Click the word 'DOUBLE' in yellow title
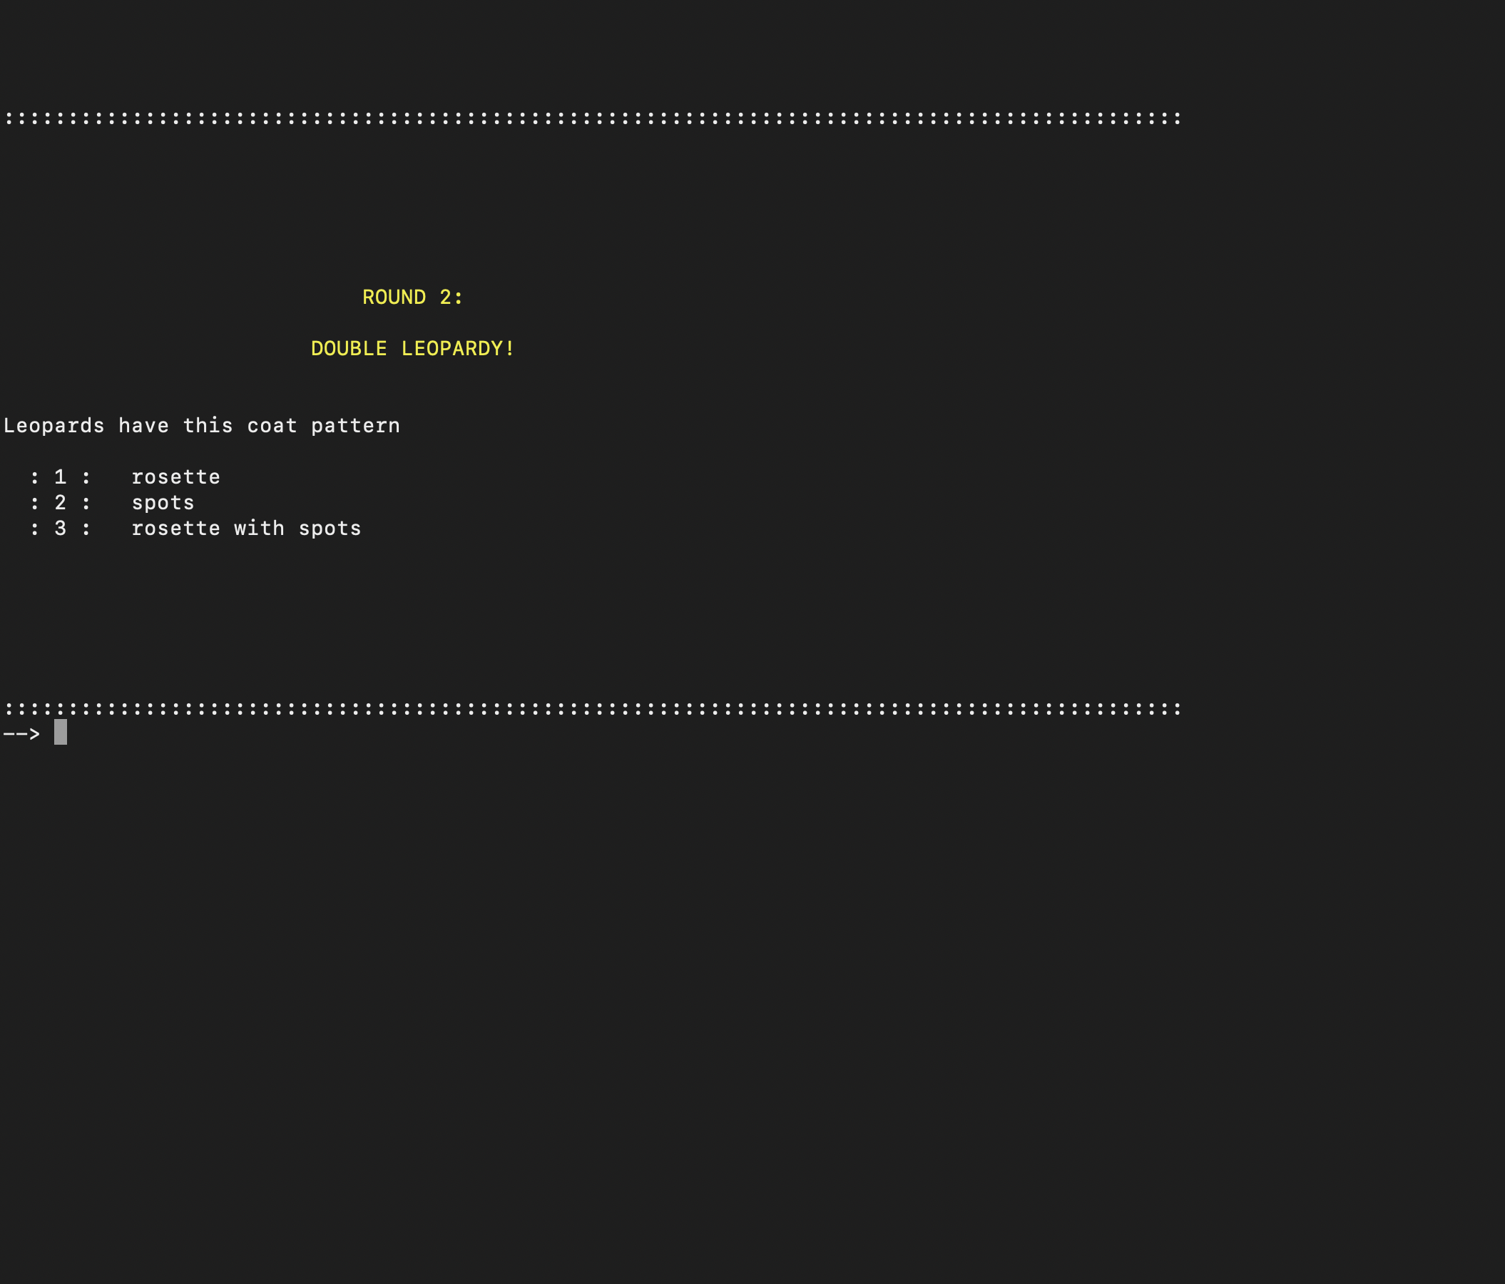Image resolution: width=1505 pixels, height=1284 pixels. (349, 349)
